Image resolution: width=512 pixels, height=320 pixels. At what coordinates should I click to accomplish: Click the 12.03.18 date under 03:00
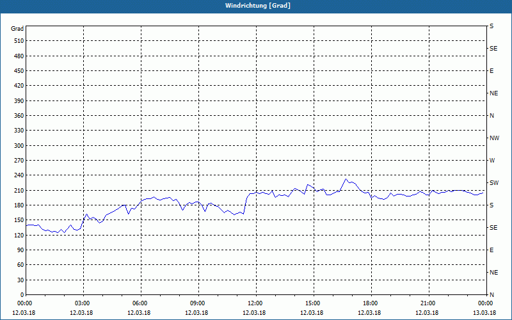tap(81, 313)
